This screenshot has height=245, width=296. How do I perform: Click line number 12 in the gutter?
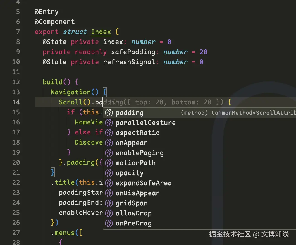16,82
